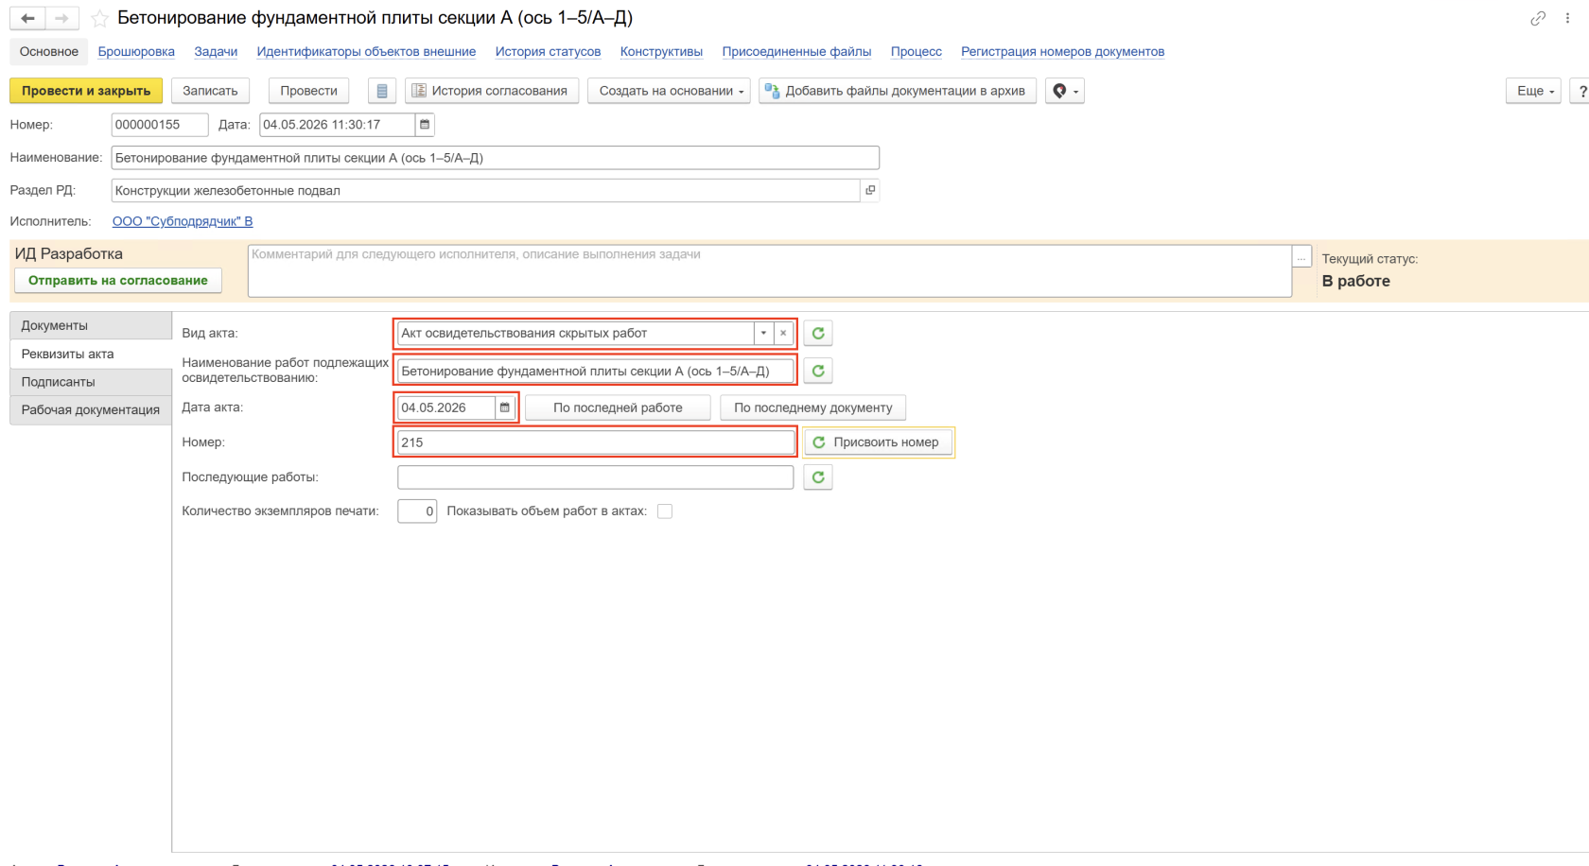Go back with the left arrow icon
The width and height of the screenshot is (1589, 866).
pos(27,18)
